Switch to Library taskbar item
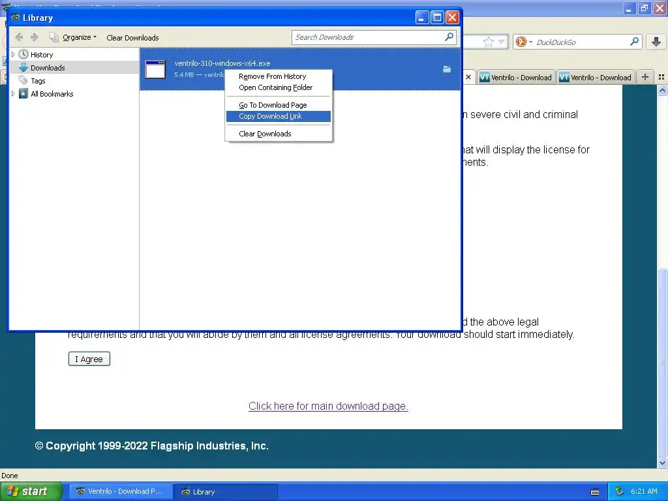Image resolution: width=668 pixels, height=501 pixels. tap(225, 491)
